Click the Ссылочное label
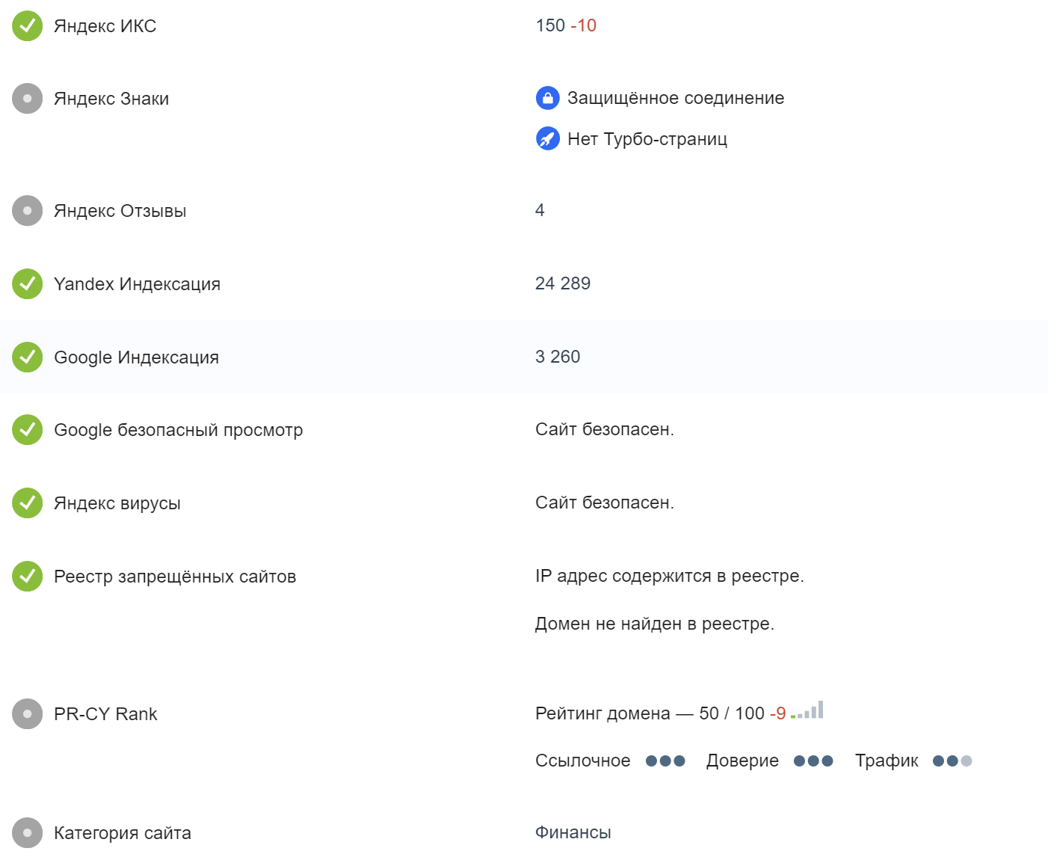This screenshot has width=1048, height=857. click(583, 761)
